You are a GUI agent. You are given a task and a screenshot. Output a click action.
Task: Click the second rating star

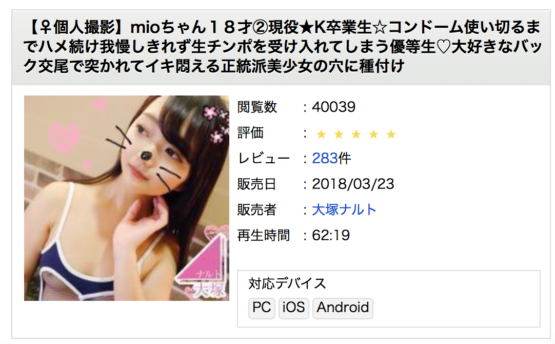point(339,134)
